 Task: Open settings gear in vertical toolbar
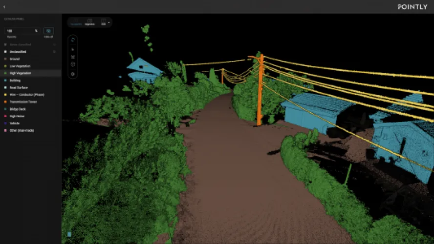[73, 74]
